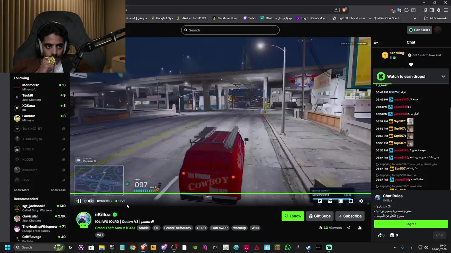Click the share page icon in address bar
This screenshot has width=451, height=253.
pos(336,10)
